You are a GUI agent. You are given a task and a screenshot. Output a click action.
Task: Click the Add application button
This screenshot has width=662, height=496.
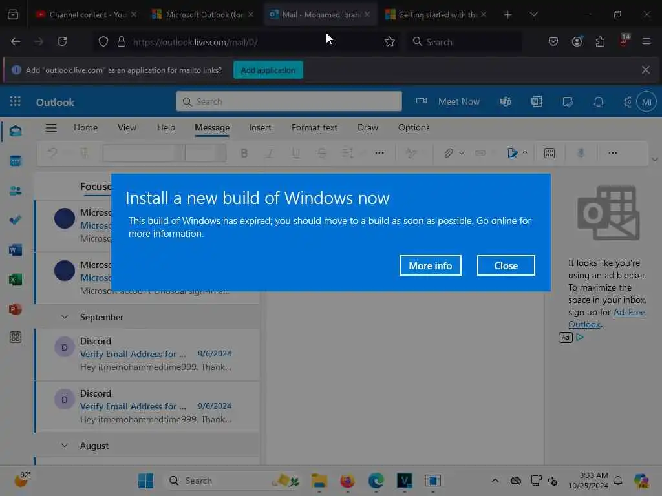point(268,70)
